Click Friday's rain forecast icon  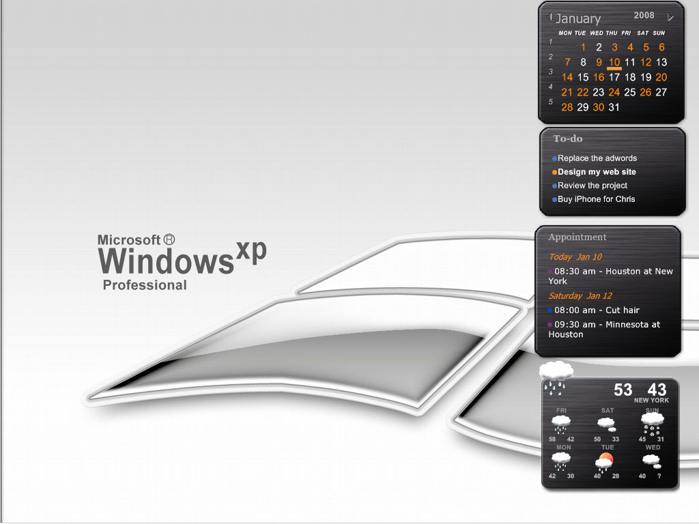tap(561, 424)
